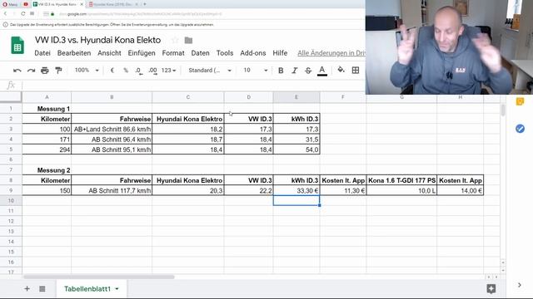Image resolution: width=533 pixels, height=299 pixels.
Task: Open the Ansicht menu
Action: pyautogui.click(x=109, y=53)
